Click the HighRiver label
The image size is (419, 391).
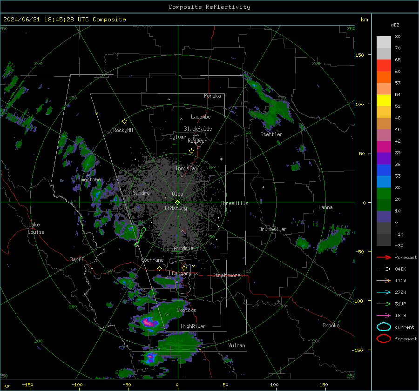pyautogui.click(x=193, y=326)
